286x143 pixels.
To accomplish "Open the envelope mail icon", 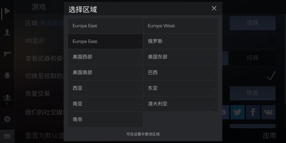I will 7,136.
